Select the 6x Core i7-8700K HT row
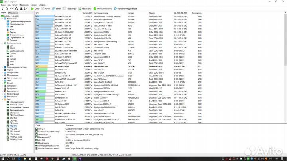Screen dimensions: 287x161 click(119, 16)
